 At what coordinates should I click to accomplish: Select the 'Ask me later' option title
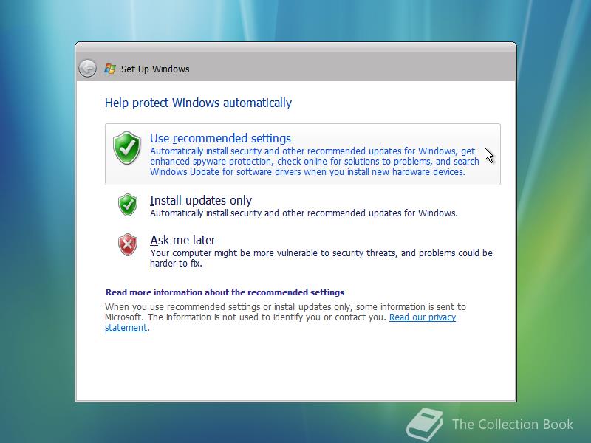[x=182, y=240]
